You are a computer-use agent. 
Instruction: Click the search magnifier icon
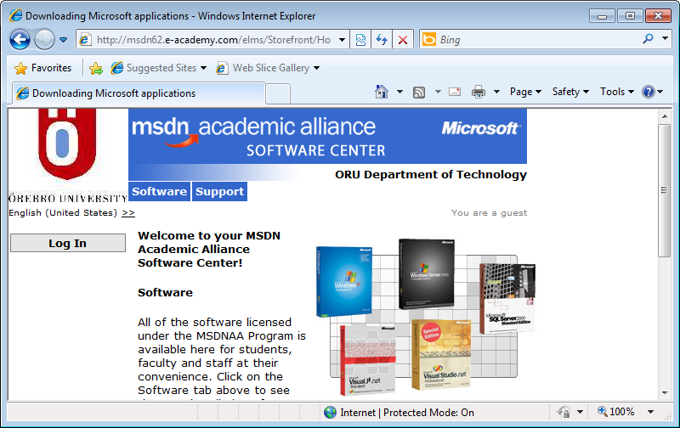[x=648, y=39]
